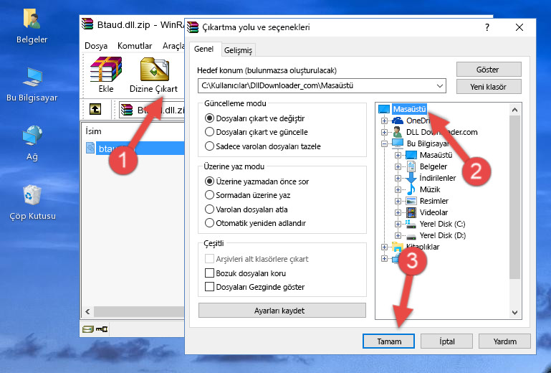Select Dosyaları çıkart ve güncelle option
The width and height of the screenshot is (551, 373).
pyautogui.click(x=257, y=132)
